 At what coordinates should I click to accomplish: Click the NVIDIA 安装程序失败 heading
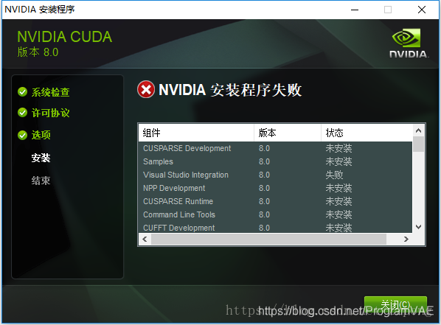(x=230, y=90)
